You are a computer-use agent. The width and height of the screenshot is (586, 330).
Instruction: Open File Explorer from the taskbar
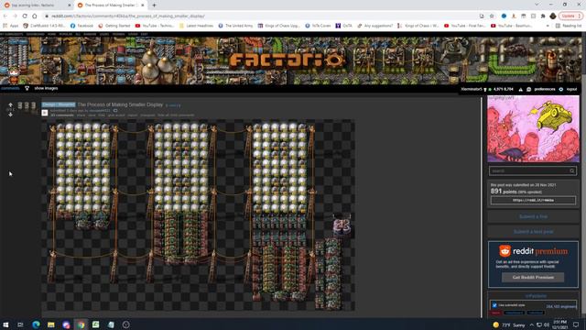pos(51,324)
